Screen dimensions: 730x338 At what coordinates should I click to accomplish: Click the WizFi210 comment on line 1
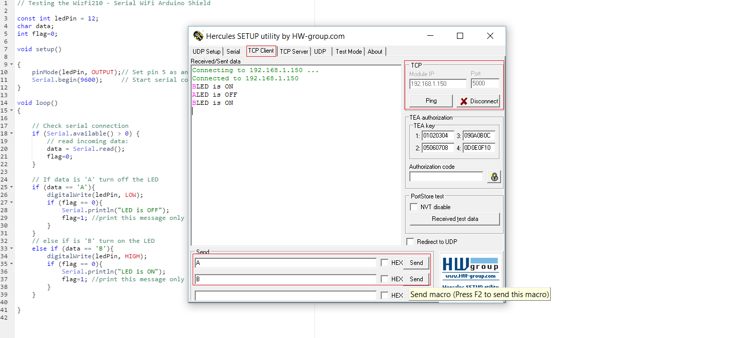(x=114, y=3)
